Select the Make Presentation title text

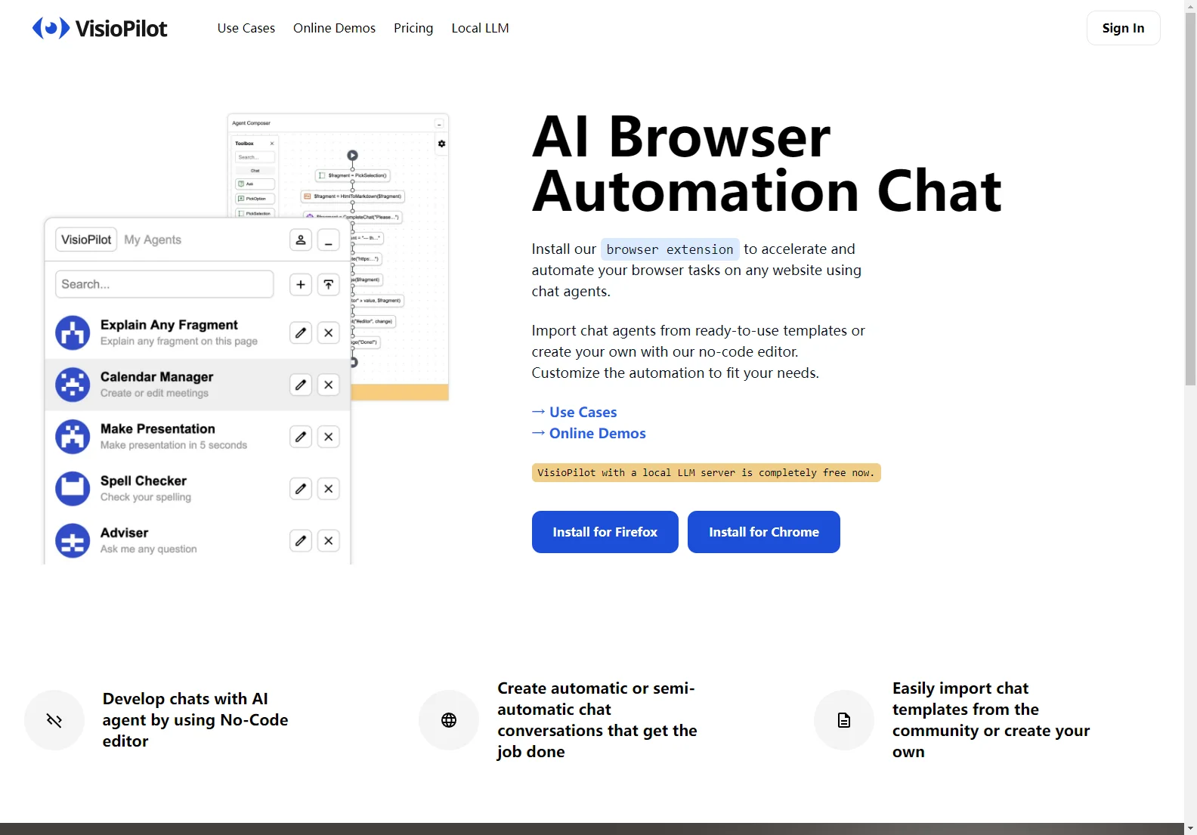point(158,428)
